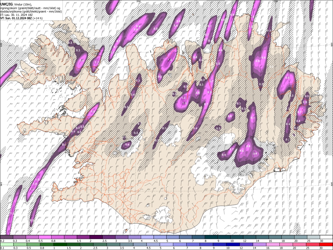This screenshot has width=333, height=250.
Task: Click the '1.1' precipitation value on the map
Action: pos(97,63)
